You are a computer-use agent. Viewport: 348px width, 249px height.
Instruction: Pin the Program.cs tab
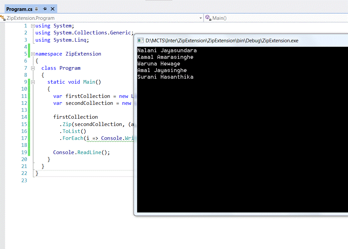point(45,9)
